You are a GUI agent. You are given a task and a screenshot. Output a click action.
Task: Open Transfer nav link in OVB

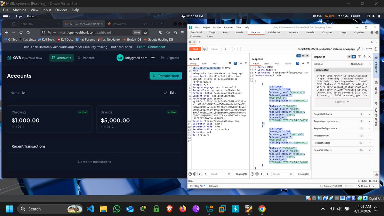pyautogui.click(x=86, y=58)
